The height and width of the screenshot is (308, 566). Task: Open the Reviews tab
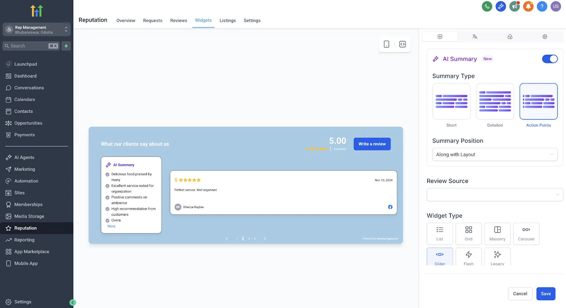[x=179, y=20]
